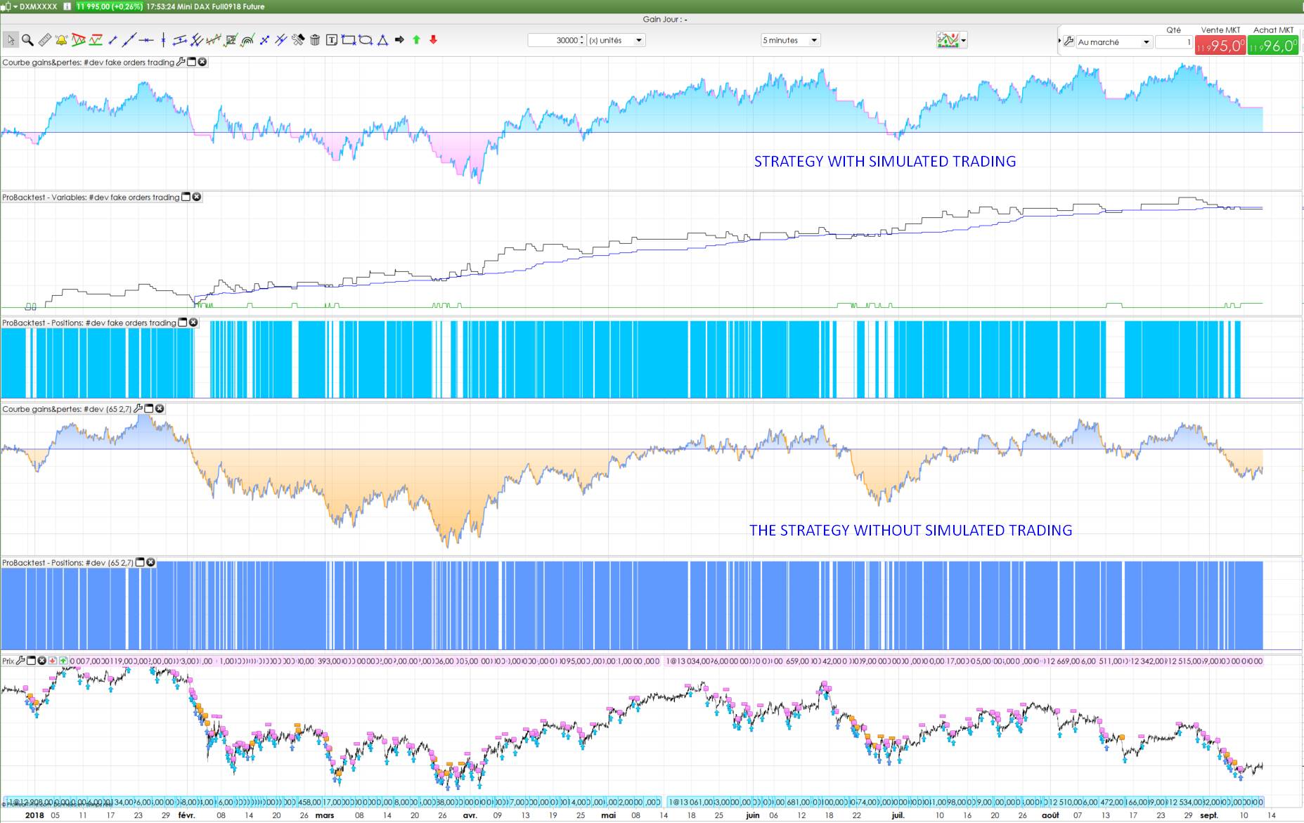The width and height of the screenshot is (1304, 823).
Task: Choose the line-through-parallel-lines drawing tool
Action: pyautogui.click(x=281, y=40)
